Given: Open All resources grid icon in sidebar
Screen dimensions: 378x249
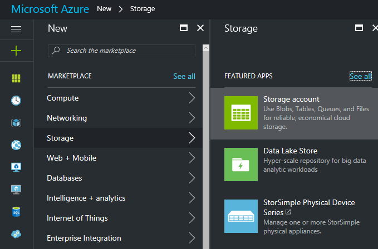Looking at the screenshot, I should [16, 78].
